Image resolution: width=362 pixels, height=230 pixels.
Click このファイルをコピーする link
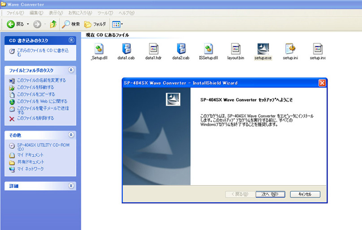(36, 94)
